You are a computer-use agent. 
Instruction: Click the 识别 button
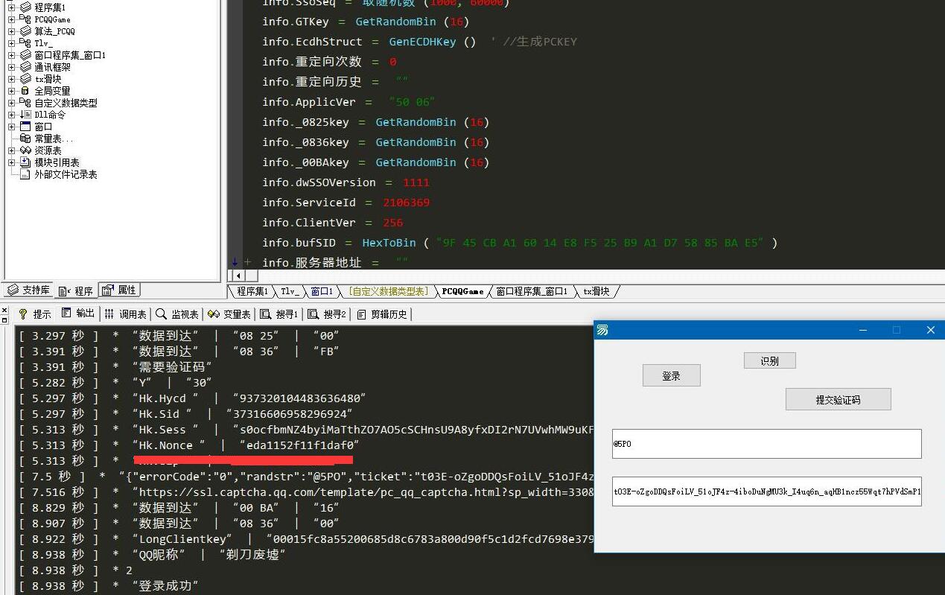(769, 361)
